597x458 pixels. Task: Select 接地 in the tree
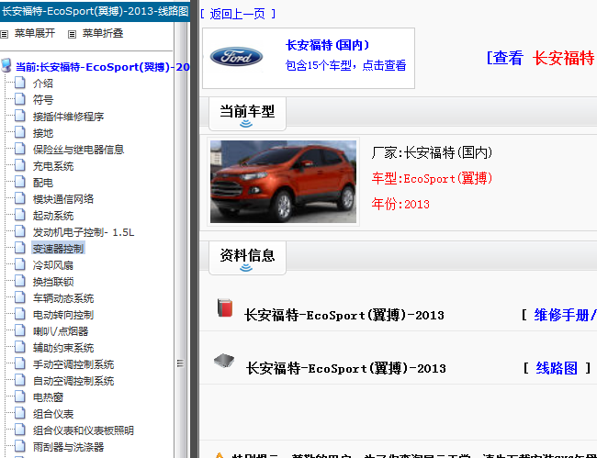point(42,133)
